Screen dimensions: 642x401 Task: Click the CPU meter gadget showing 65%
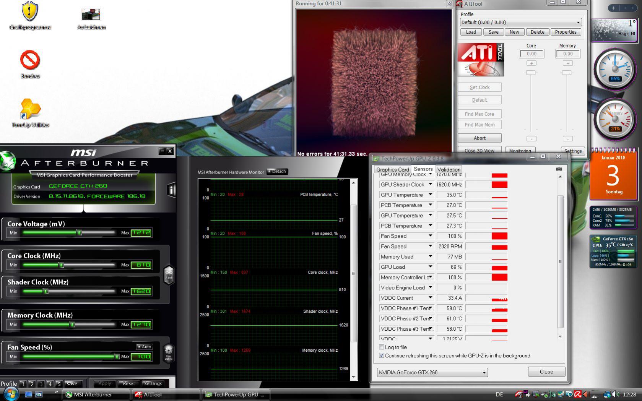[x=615, y=69]
